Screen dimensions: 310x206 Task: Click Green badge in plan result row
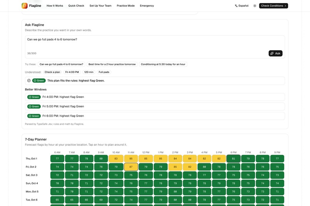[x=39, y=81]
